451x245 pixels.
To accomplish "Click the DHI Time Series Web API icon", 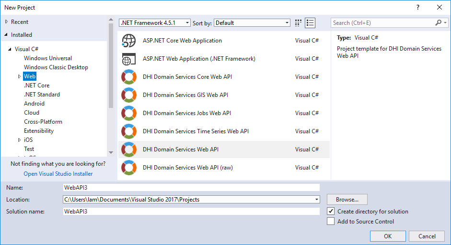I will pyautogui.click(x=129, y=131).
